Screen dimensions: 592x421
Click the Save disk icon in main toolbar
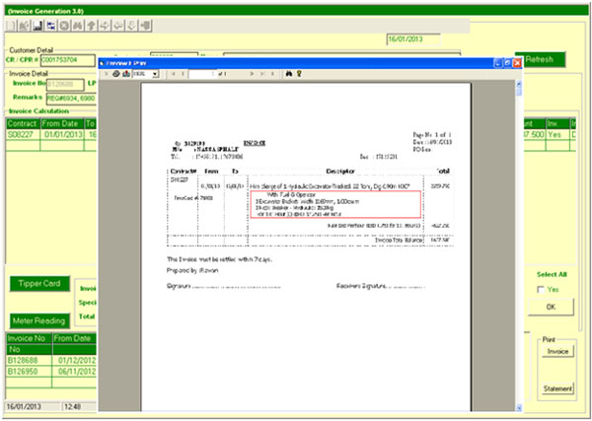click(37, 26)
